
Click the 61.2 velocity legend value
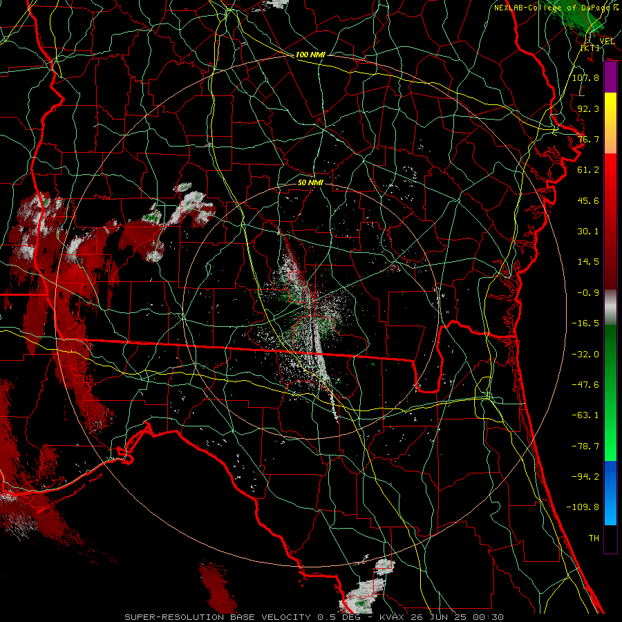click(x=588, y=170)
